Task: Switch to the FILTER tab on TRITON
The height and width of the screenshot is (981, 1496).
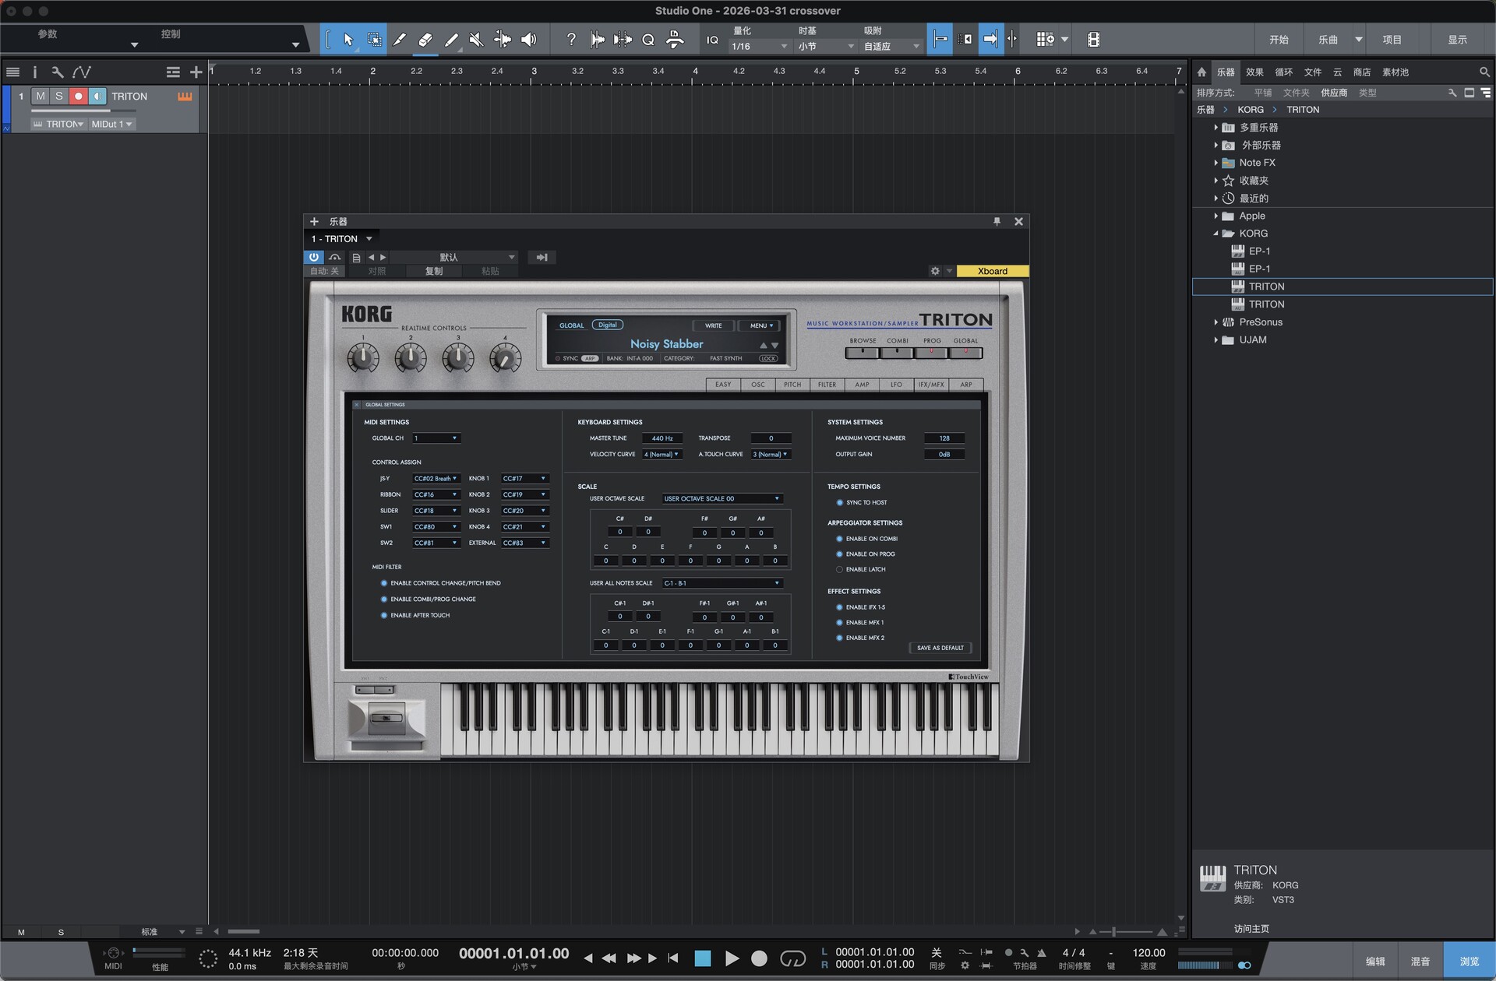Action: click(826, 384)
